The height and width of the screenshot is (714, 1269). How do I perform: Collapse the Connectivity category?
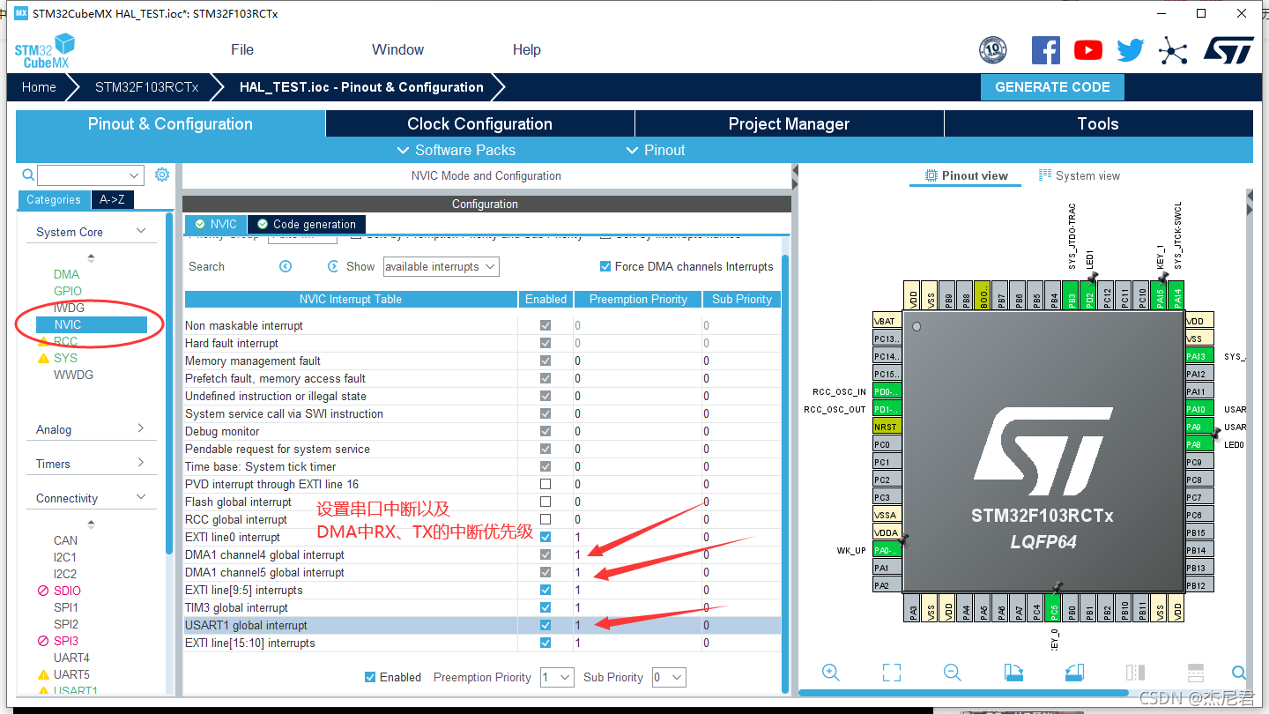point(141,497)
